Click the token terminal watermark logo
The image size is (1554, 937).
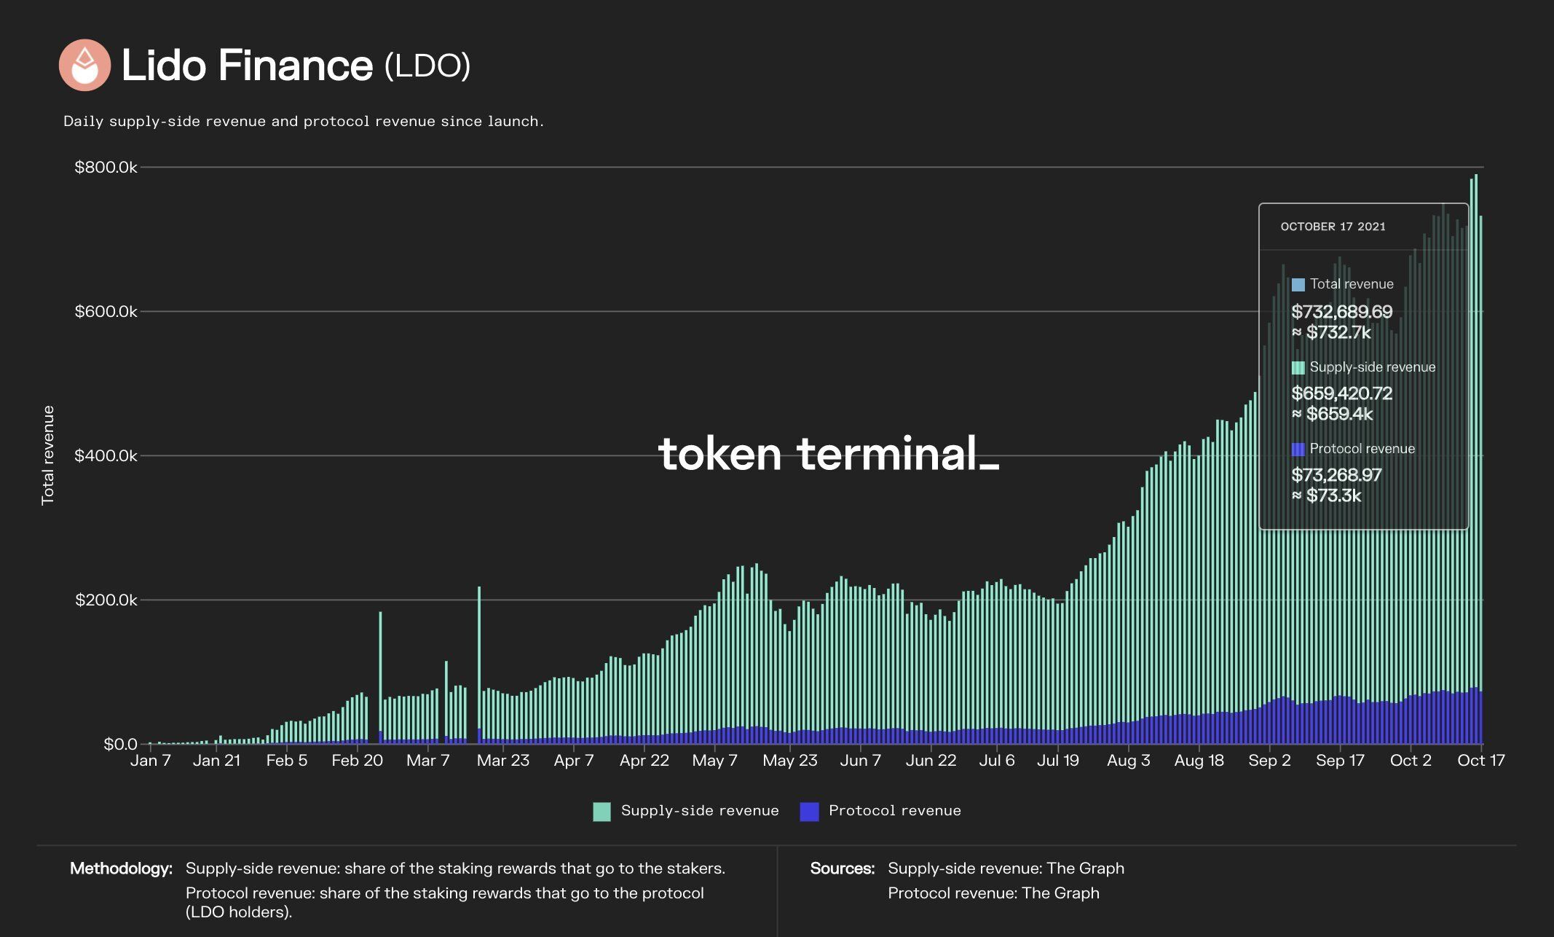pyautogui.click(x=828, y=454)
